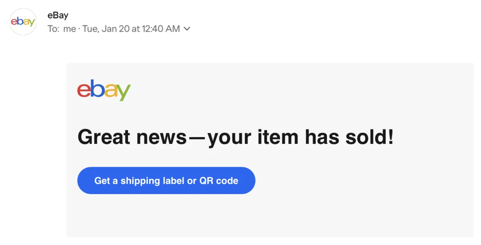This screenshot has height=245, width=481.
Task: Click the yellow "a" of the large logo
Action: coord(110,91)
